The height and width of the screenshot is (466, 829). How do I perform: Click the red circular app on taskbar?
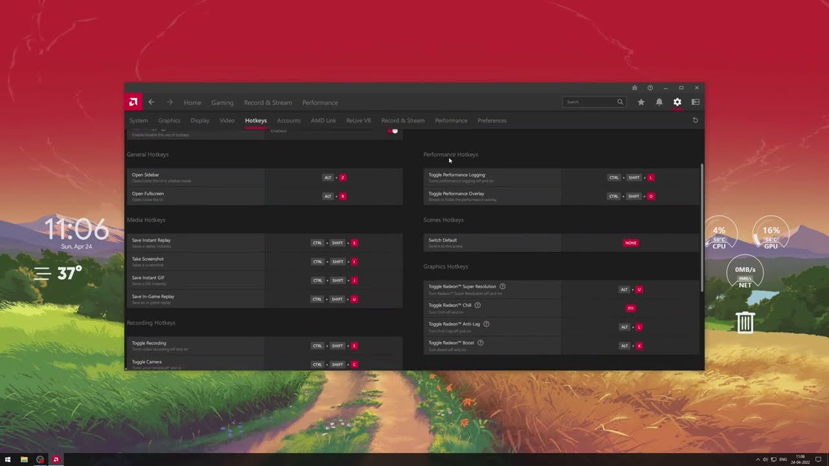coord(40,460)
